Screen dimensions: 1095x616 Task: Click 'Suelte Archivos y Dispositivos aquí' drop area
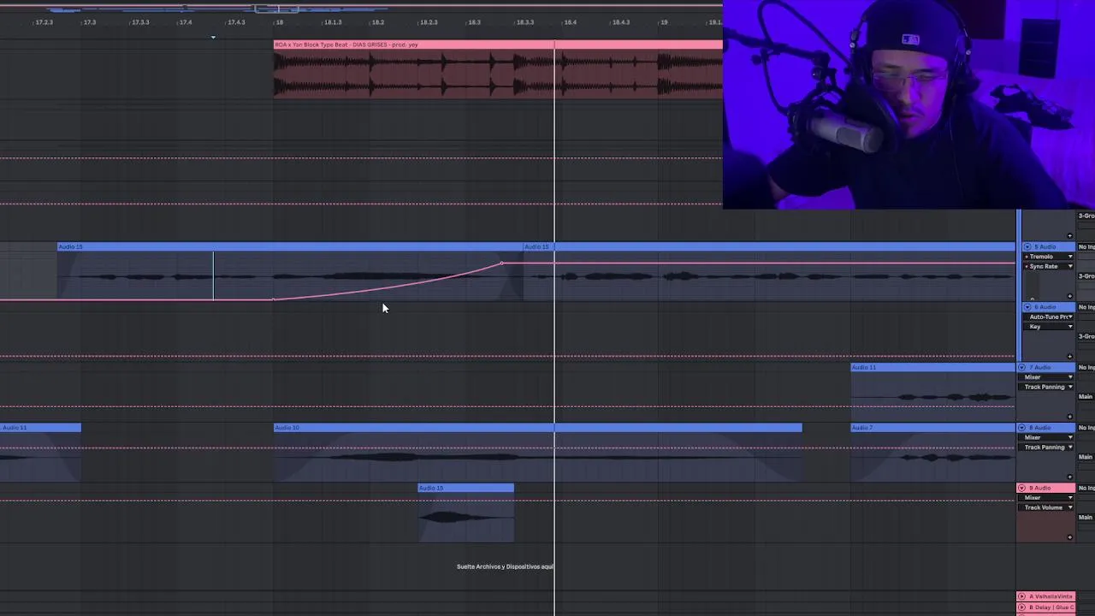506,566
